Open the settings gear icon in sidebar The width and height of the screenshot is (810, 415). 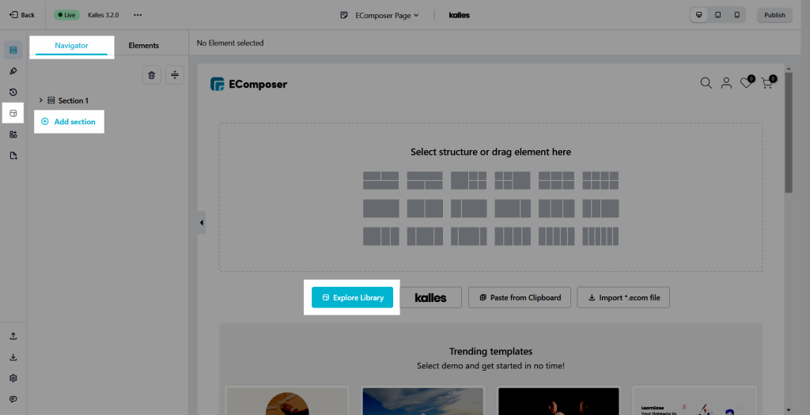[x=13, y=379]
